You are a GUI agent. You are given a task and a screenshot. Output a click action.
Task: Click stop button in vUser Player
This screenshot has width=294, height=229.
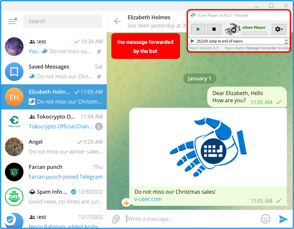(x=214, y=29)
